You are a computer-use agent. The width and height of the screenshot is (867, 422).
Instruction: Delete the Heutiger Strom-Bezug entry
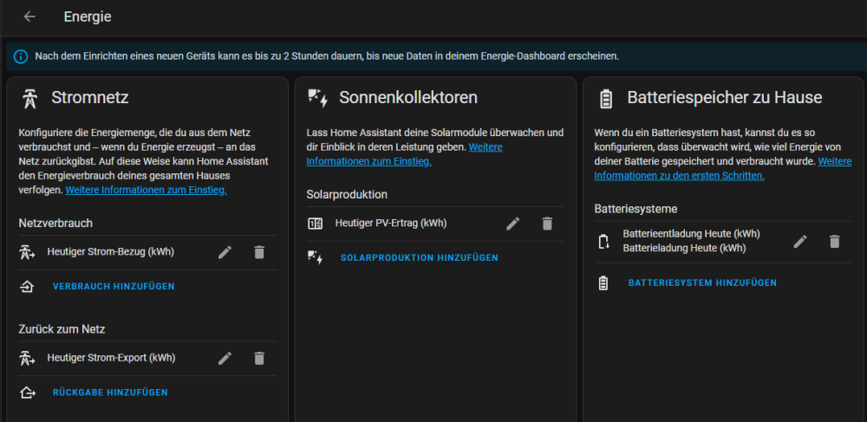point(259,252)
